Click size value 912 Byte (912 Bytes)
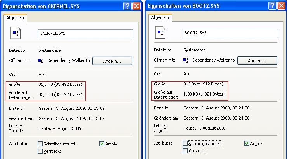The image size is (287, 159). (203, 84)
